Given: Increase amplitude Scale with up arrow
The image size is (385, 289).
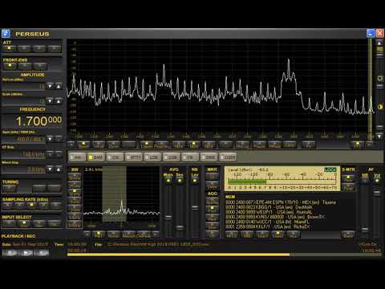Looking at the screenshot, I should pos(59,101).
